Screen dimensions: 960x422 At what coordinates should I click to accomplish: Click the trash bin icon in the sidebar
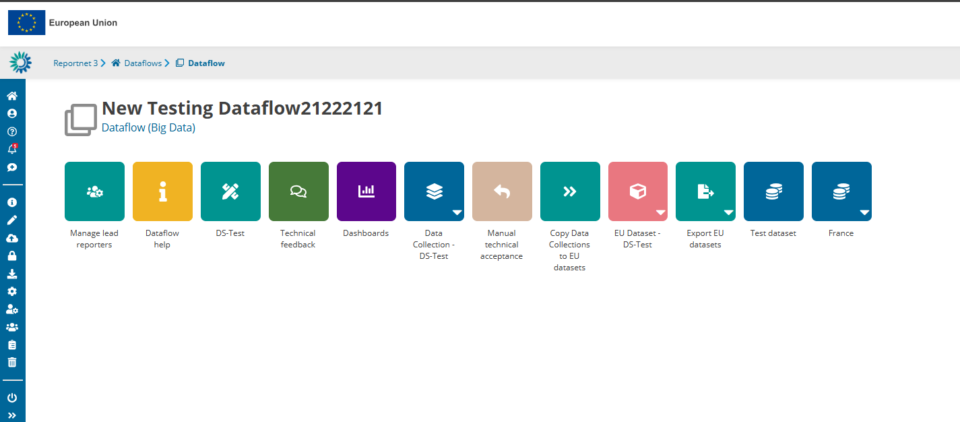(x=12, y=362)
